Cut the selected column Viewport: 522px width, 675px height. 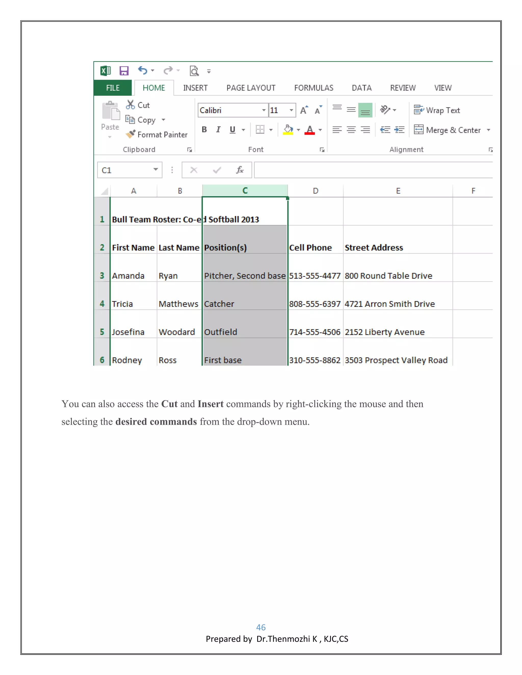click(x=138, y=105)
